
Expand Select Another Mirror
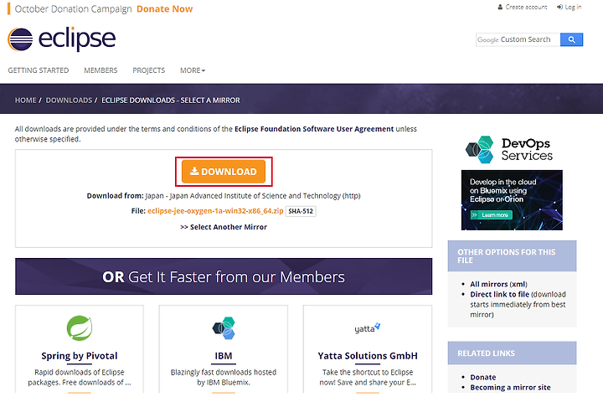pos(224,227)
